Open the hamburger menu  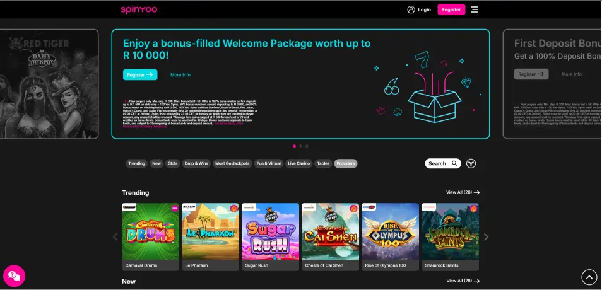[x=474, y=9]
